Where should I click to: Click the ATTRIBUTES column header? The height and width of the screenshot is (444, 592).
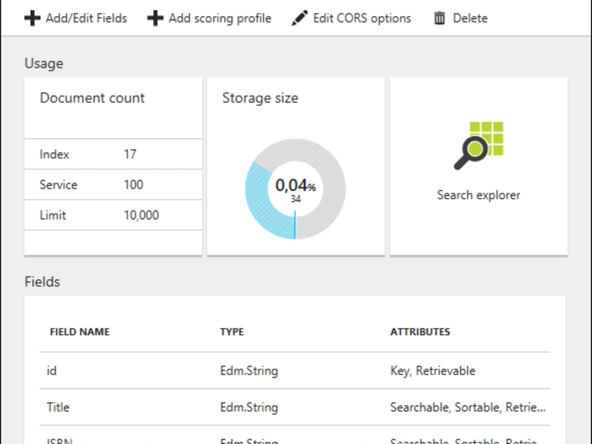(x=420, y=332)
